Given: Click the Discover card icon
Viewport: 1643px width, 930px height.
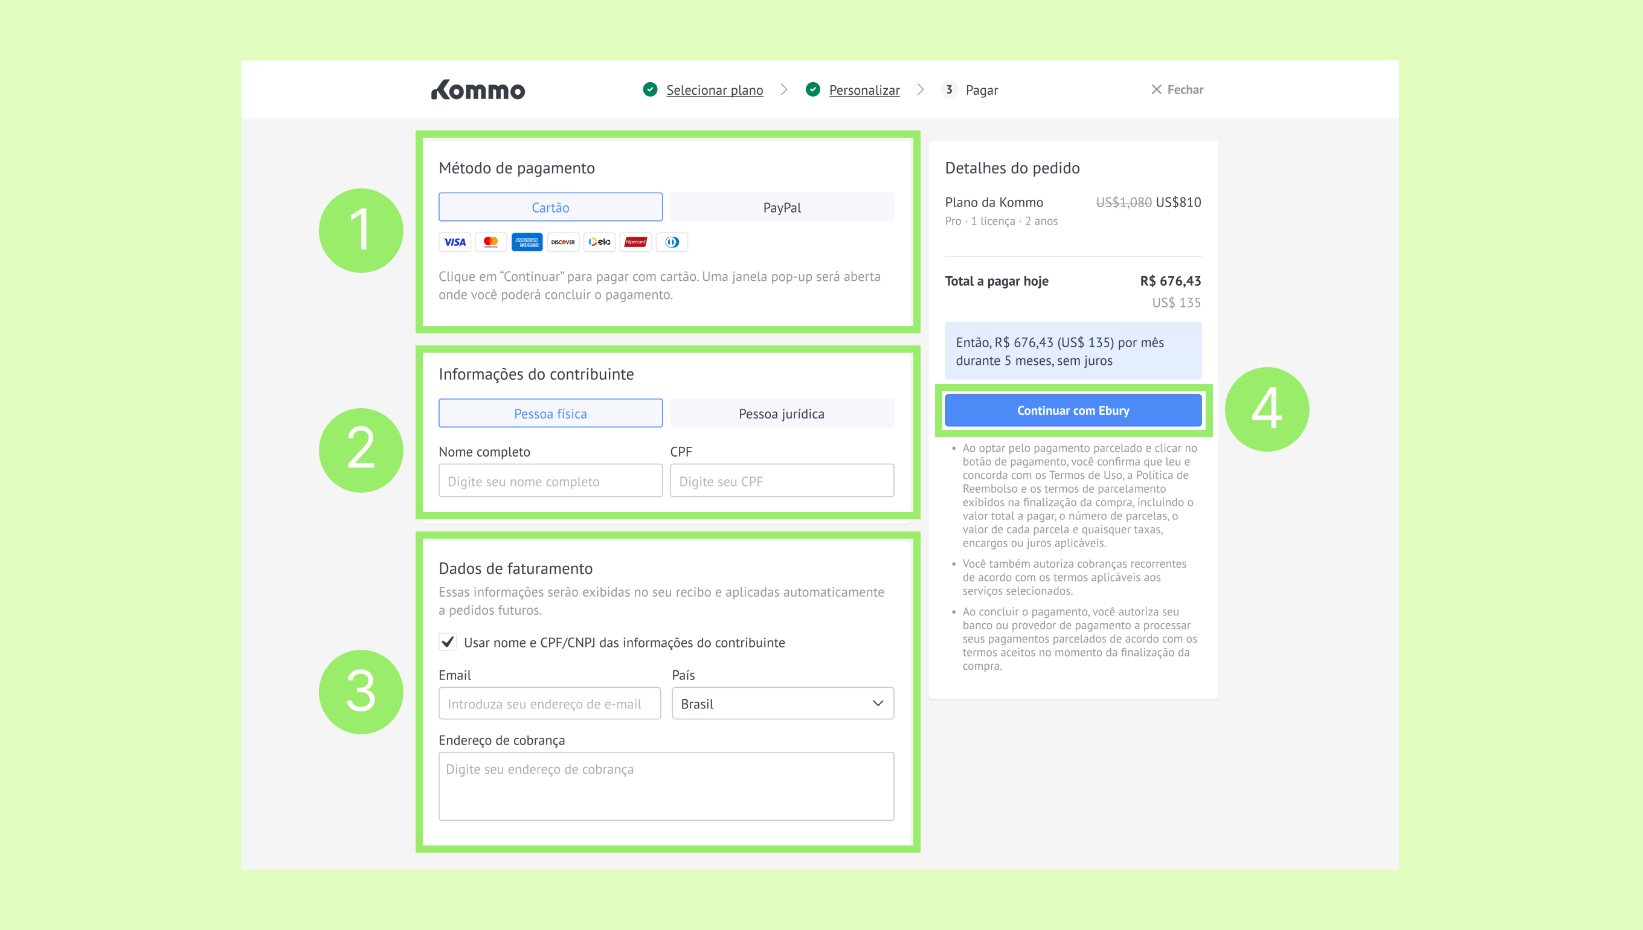Looking at the screenshot, I should (563, 242).
